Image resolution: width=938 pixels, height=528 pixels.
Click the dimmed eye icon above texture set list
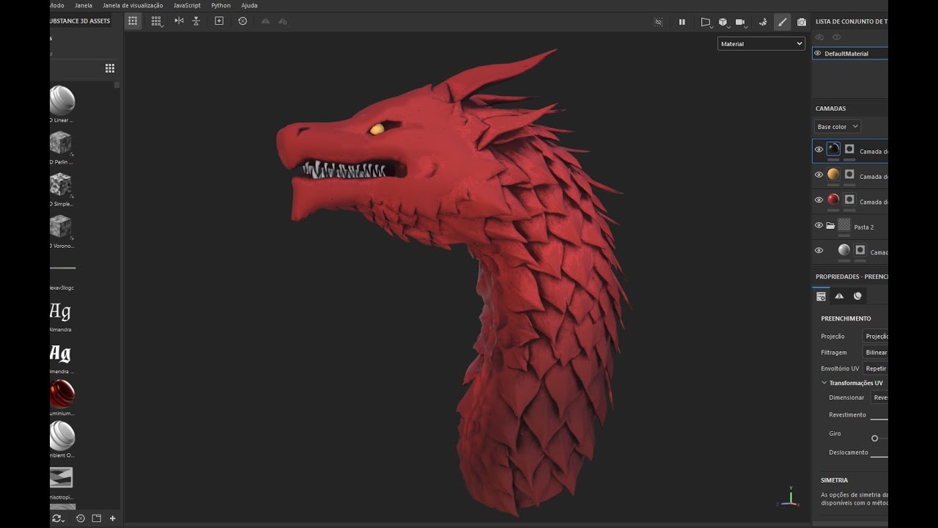[x=836, y=37]
